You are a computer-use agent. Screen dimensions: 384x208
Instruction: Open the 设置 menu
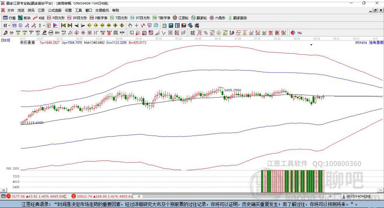tap(68, 10)
